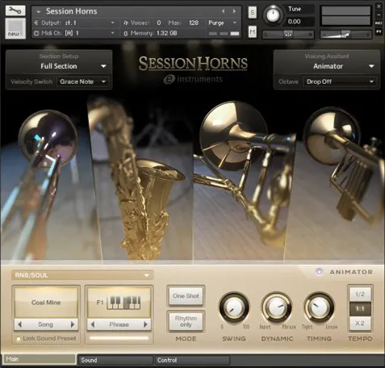Click the F1 phrase keyboard display

[x=119, y=303]
